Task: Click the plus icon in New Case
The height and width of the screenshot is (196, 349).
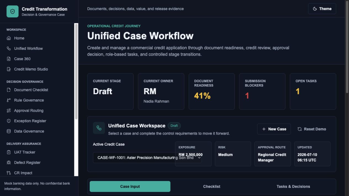Action: pos(264,129)
